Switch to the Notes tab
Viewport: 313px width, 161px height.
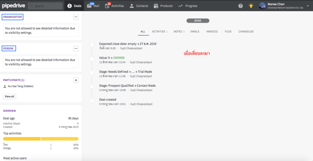[x=179, y=31]
